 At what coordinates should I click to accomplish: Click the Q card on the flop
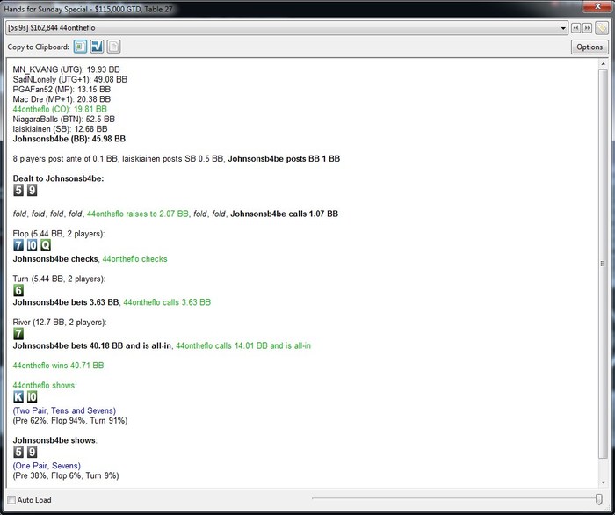[x=46, y=245]
